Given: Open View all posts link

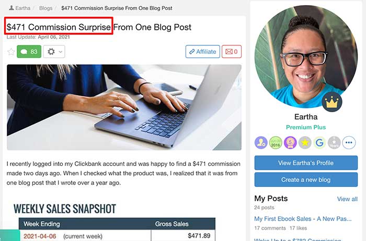Looking at the screenshot, I should pos(347,199).
